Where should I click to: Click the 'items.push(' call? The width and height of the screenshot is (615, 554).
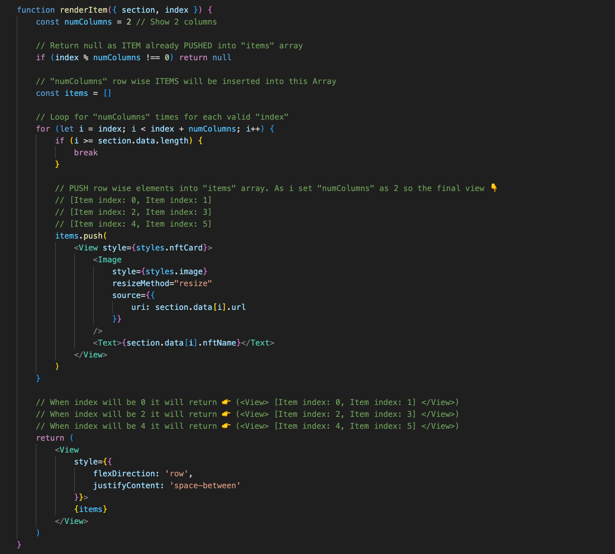(x=81, y=236)
